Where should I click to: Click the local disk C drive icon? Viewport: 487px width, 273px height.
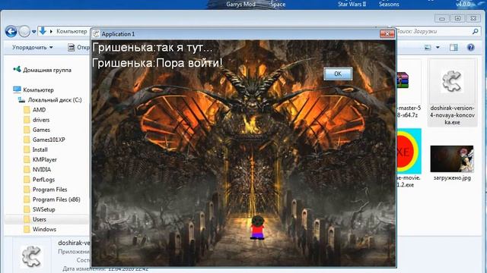[21, 99]
